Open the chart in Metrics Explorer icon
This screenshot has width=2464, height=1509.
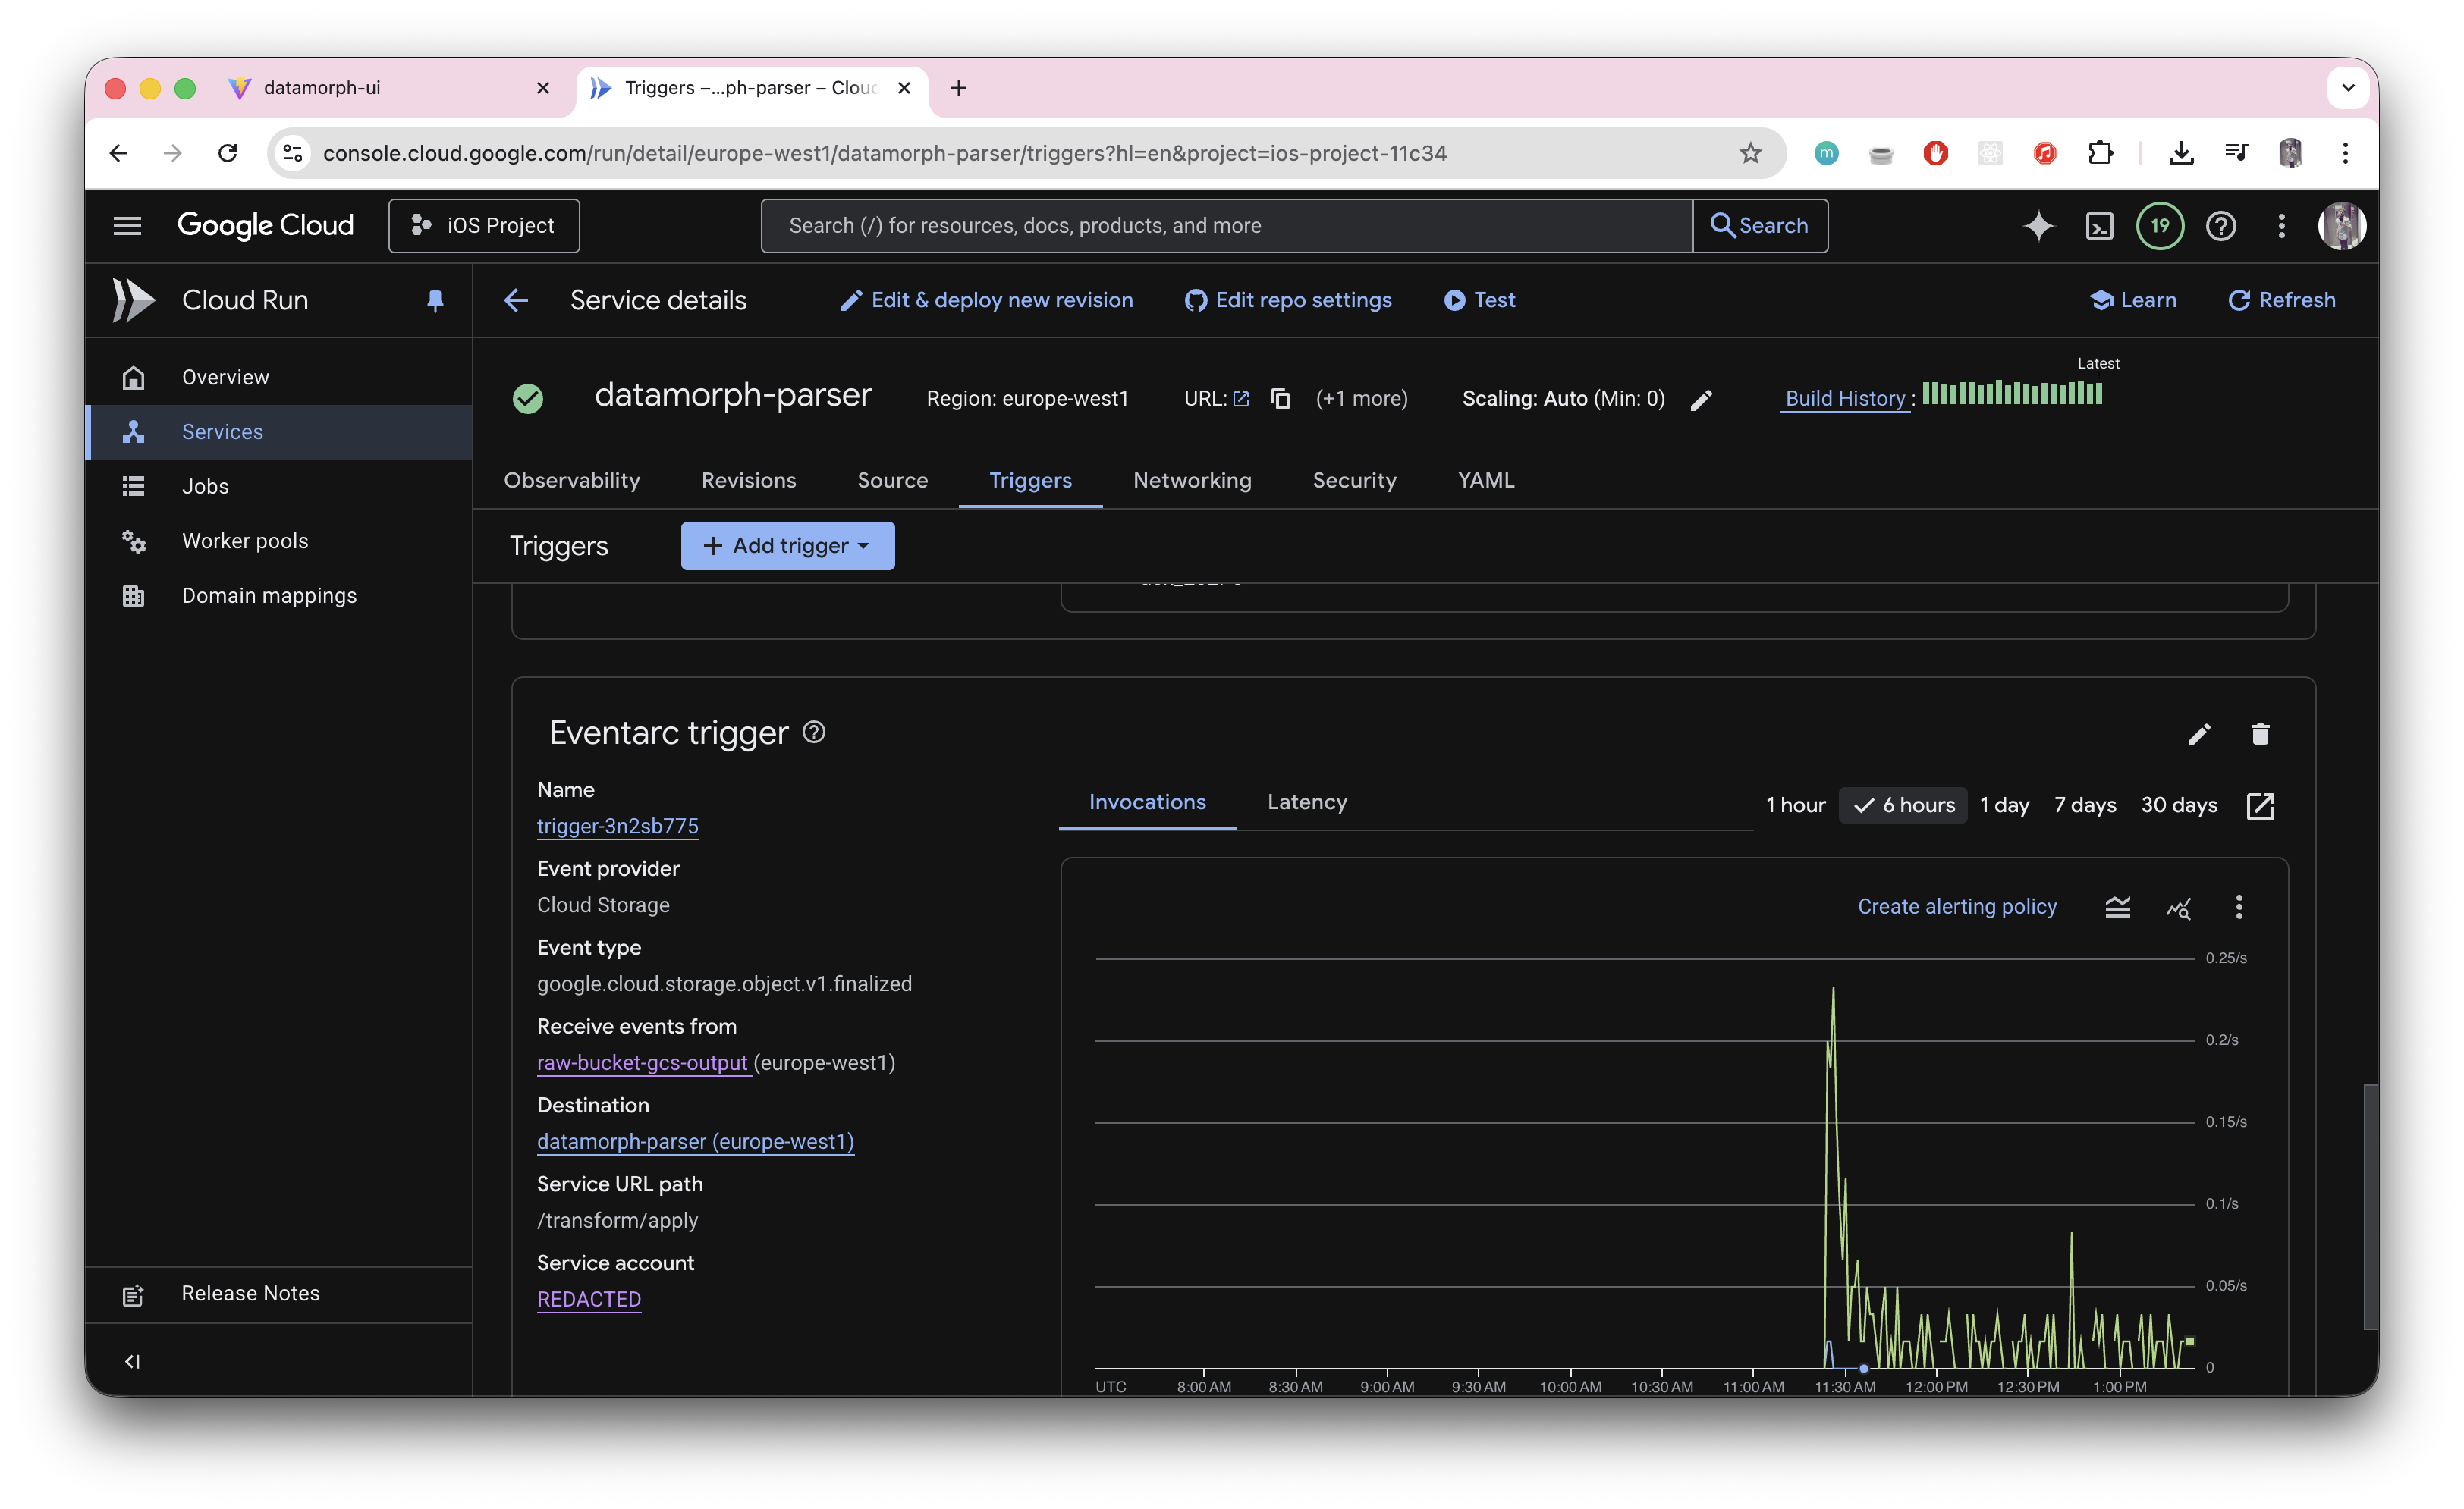[x=2179, y=908]
